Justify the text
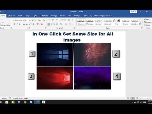 [x=57, y=24]
